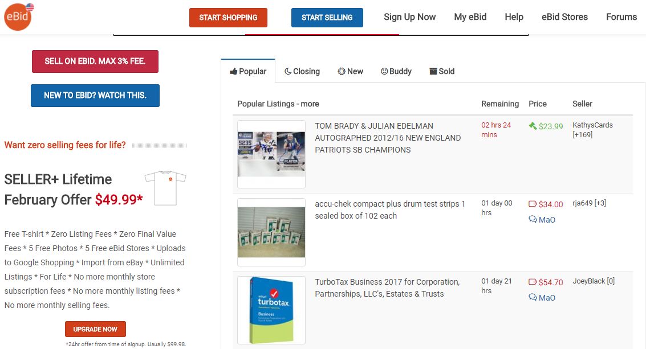
Task: Open seller KathysCards profile link
Action: 592,125
